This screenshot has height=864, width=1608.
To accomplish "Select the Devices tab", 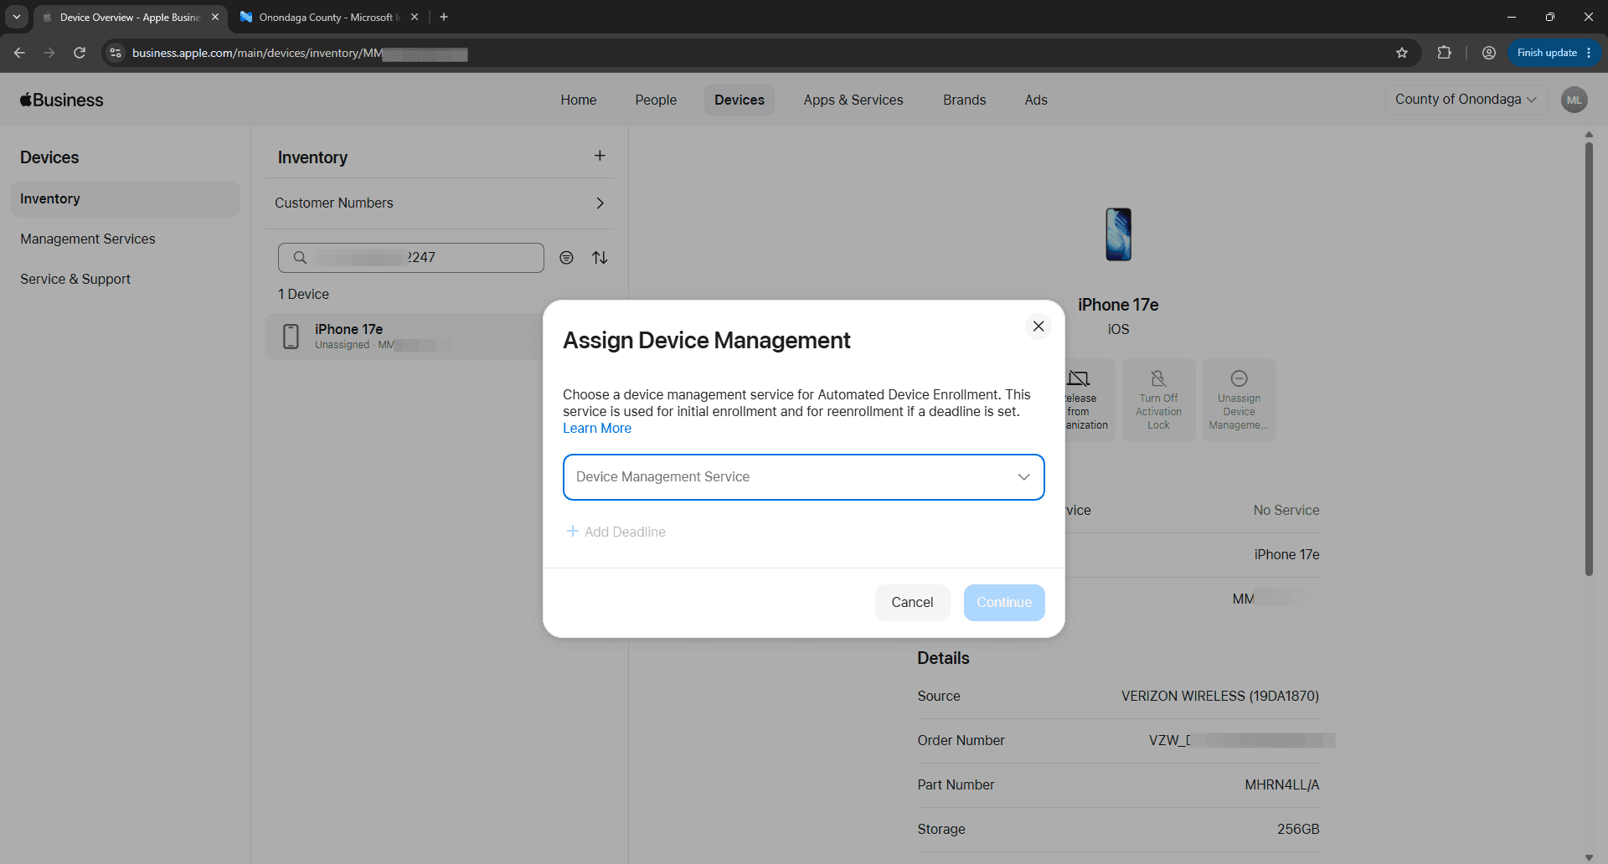I will 740,100.
